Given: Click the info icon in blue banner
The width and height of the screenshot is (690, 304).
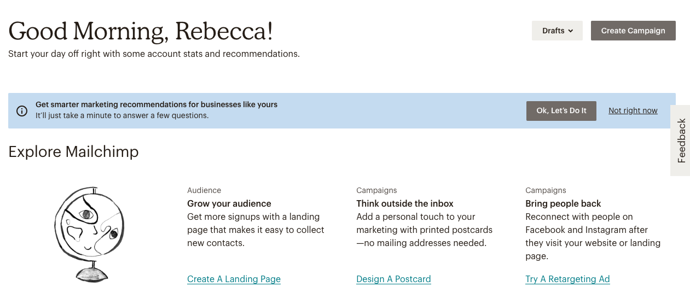Looking at the screenshot, I should (22, 111).
